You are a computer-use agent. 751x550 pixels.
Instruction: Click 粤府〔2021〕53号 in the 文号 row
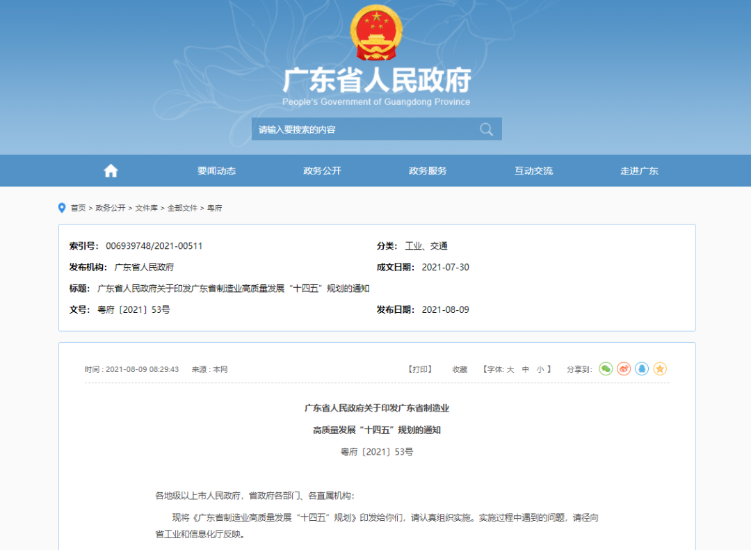pyautogui.click(x=134, y=310)
